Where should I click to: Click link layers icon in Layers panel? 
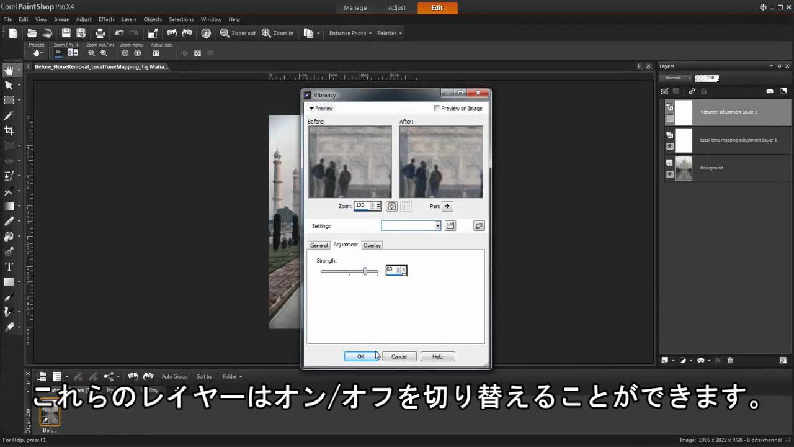tap(692, 91)
